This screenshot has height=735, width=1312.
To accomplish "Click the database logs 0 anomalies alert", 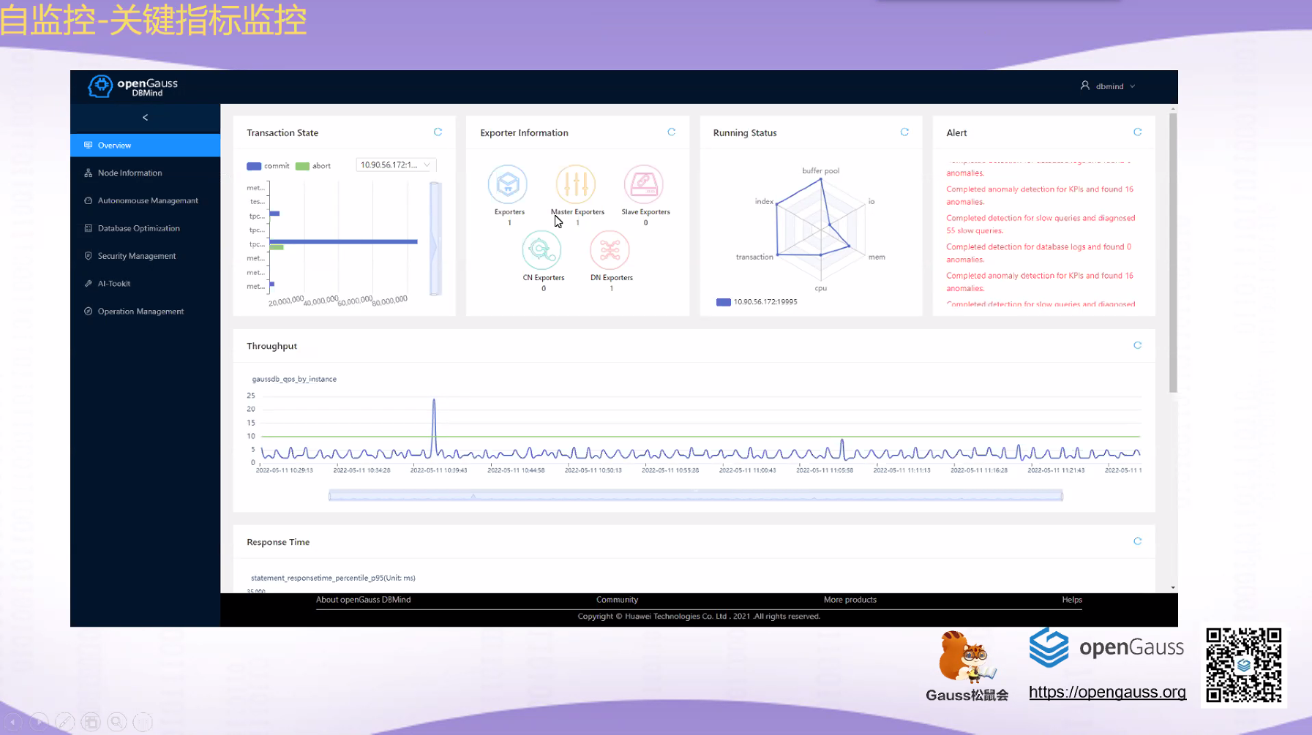I will coord(1039,253).
